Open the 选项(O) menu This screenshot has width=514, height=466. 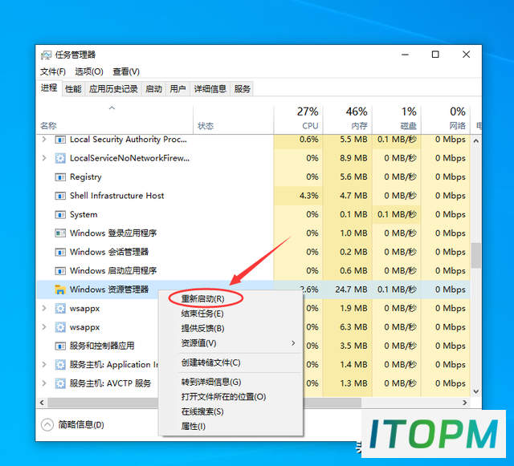pos(89,71)
